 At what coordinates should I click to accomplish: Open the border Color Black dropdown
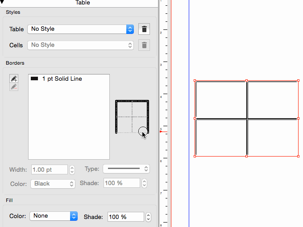[x=53, y=183]
